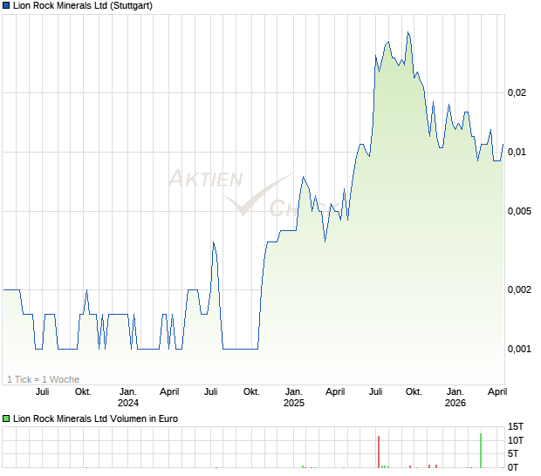
Task: Click the 'Jan. 2026' time axis label
Action: pyautogui.click(x=455, y=397)
